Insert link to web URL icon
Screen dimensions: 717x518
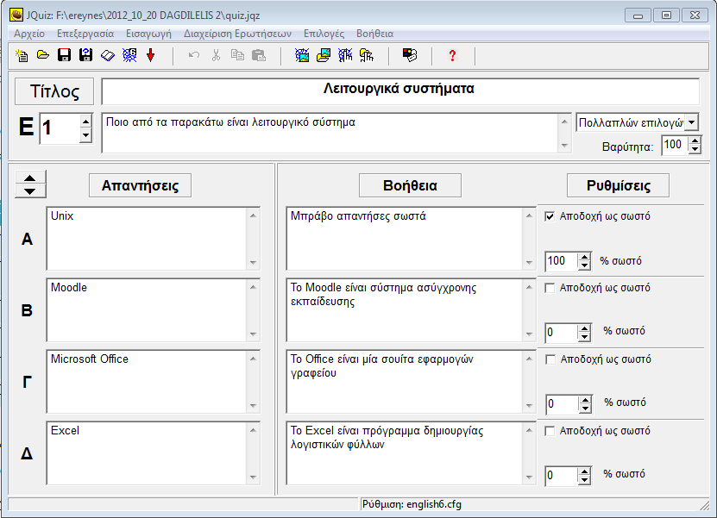[345, 56]
